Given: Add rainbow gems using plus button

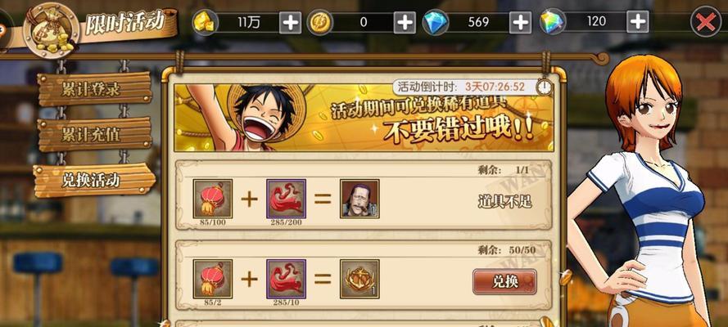Looking at the screenshot, I should click(x=638, y=21).
